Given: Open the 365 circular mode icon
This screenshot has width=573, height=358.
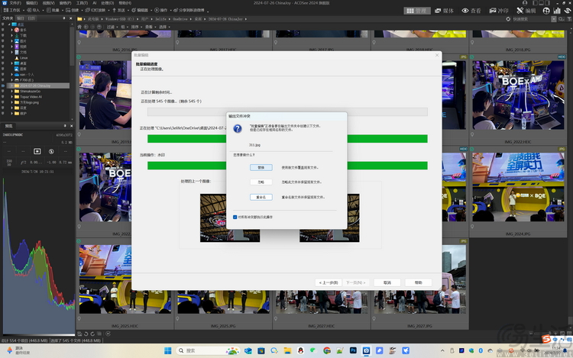Looking at the screenshot, I should coord(546,11).
